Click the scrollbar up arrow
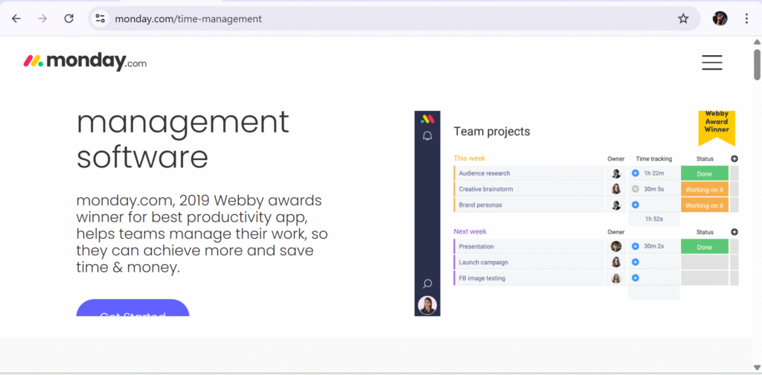Viewport: 762px width, 375px height. click(x=757, y=42)
